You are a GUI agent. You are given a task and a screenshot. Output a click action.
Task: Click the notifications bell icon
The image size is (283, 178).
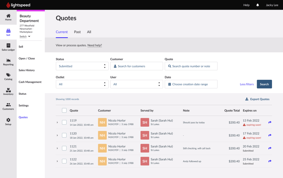click(x=258, y=5)
